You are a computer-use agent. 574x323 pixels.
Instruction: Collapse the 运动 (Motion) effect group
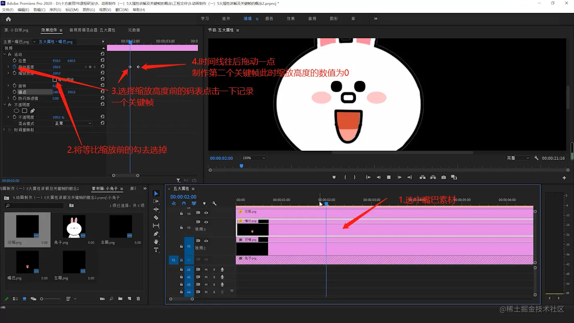(x=4, y=54)
